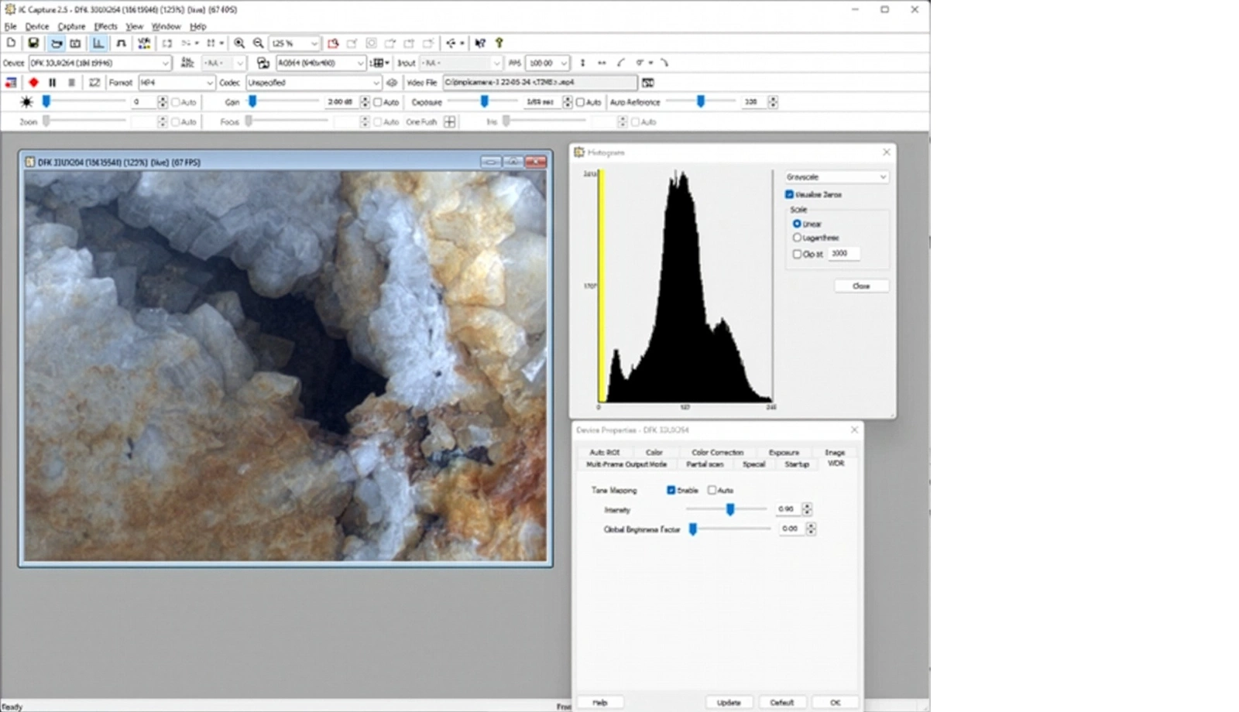1239x712 pixels.
Task: Click the fit-to-window icon after trigger icon group
Action: (x=166, y=43)
